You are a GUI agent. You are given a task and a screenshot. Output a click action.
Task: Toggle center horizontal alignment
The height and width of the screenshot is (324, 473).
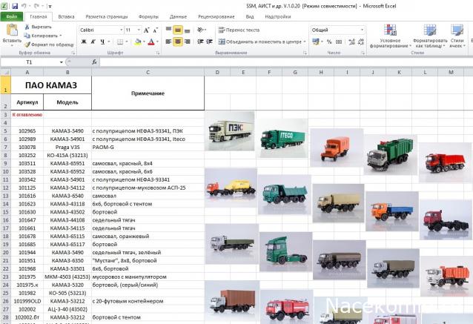(178, 42)
